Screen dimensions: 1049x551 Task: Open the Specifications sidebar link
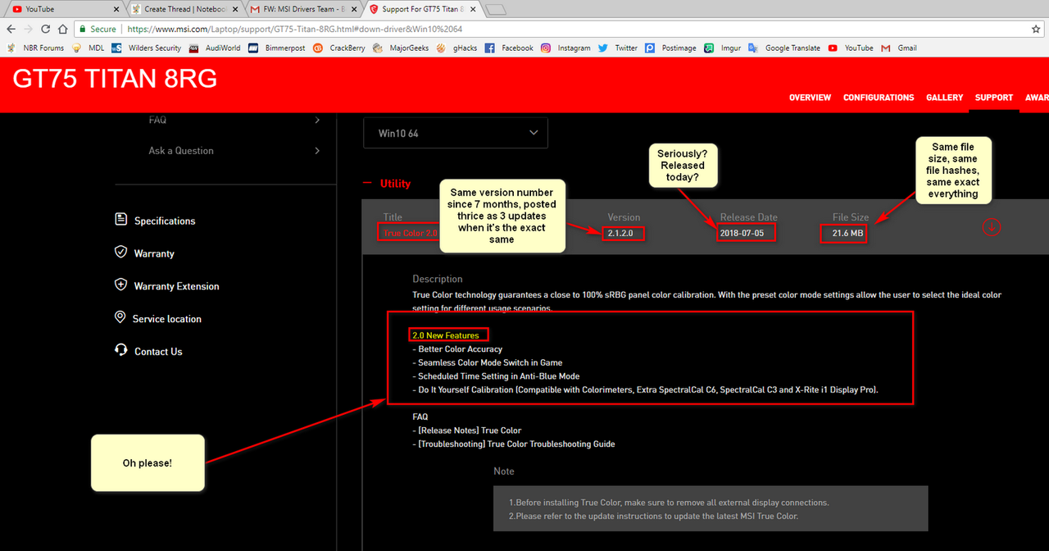click(x=165, y=221)
